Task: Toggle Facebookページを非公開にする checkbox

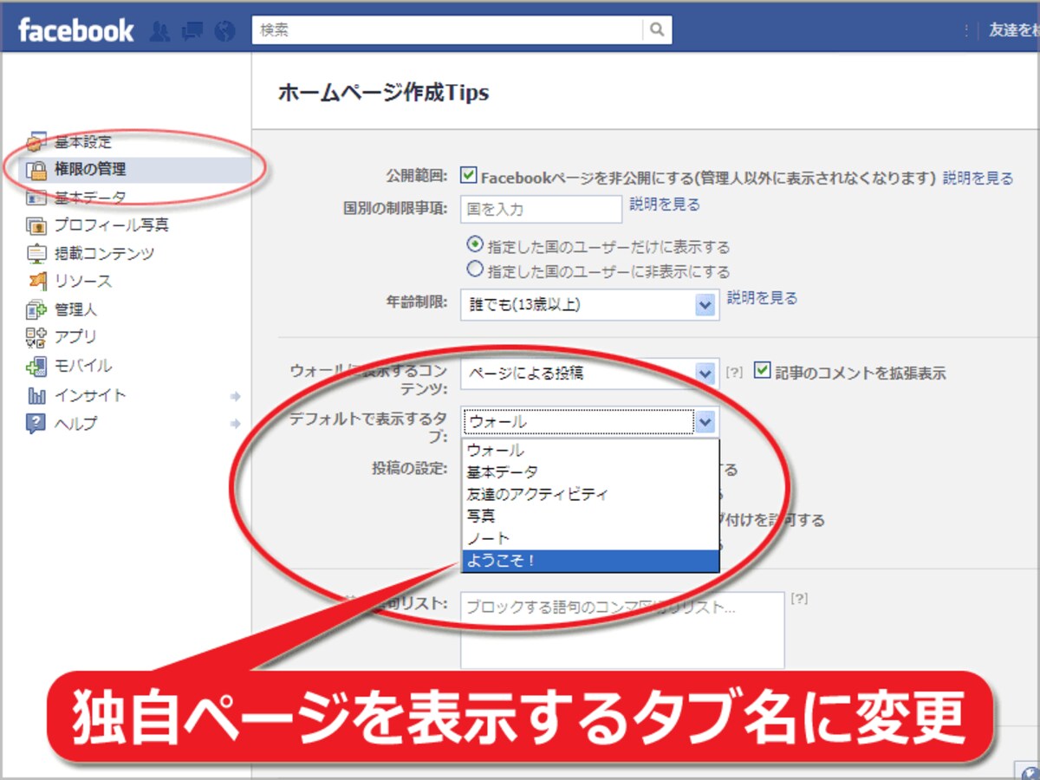Action: [469, 176]
